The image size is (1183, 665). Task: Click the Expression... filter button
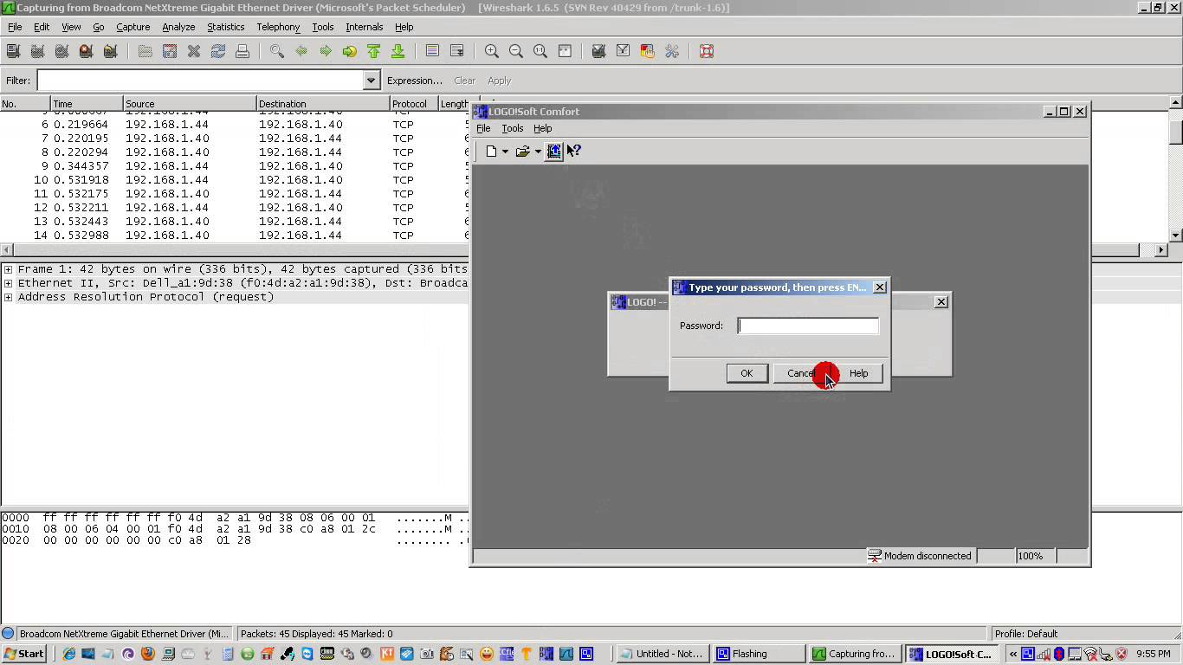(415, 81)
